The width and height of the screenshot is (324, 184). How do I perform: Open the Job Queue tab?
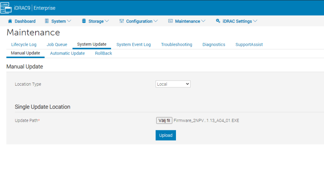click(57, 45)
